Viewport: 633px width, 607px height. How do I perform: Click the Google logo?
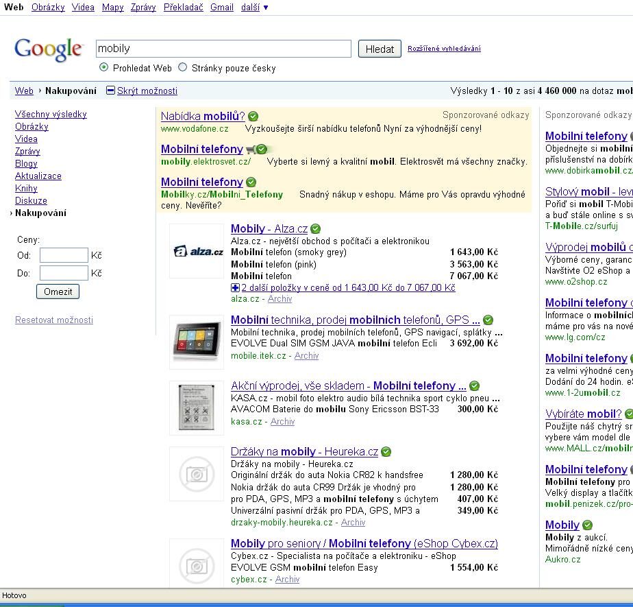click(49, 49)
